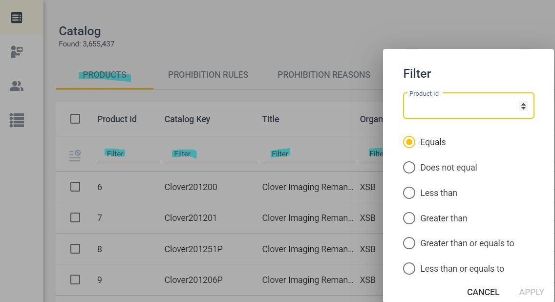The image size is (555, 302).
Task: Switch to the PROHIBITION RULES tab
Action: pyautogui.click(x=208, y=74)
